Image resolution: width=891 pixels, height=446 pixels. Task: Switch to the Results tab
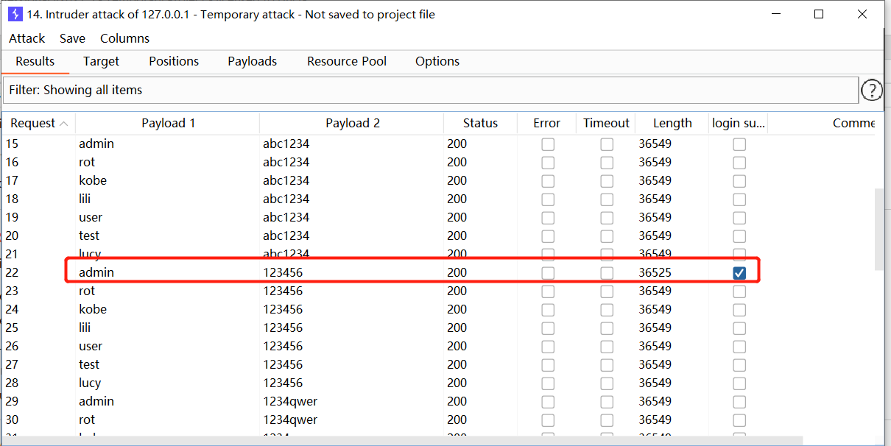[35, 61]
